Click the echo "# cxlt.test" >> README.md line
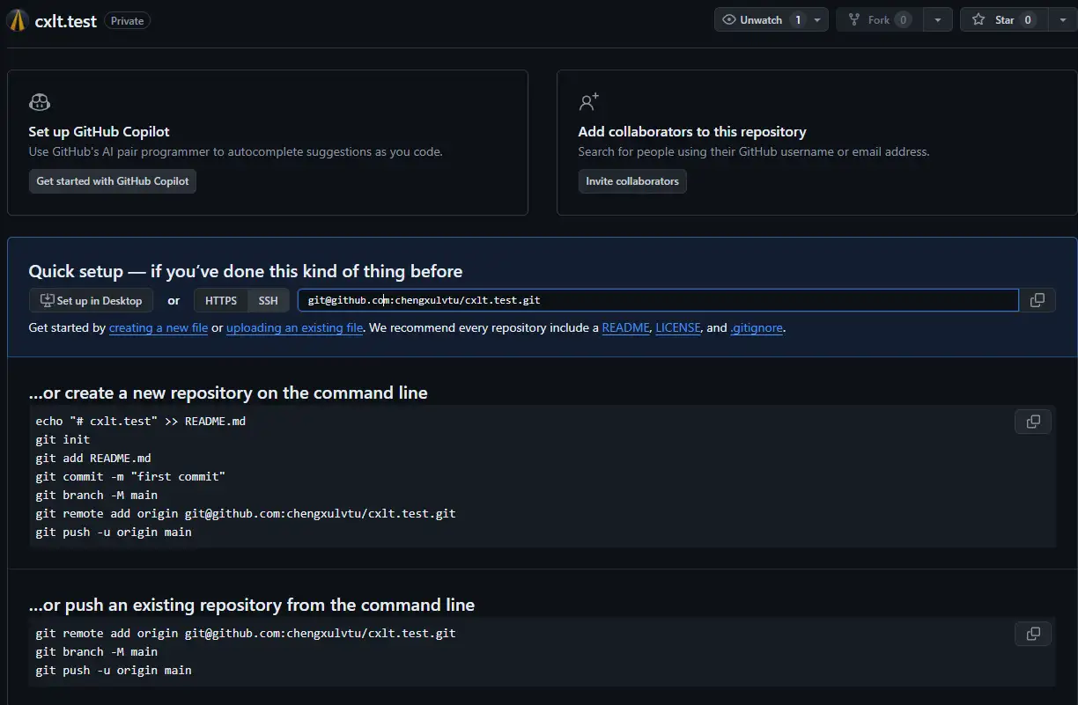 (x=141, y=421)
